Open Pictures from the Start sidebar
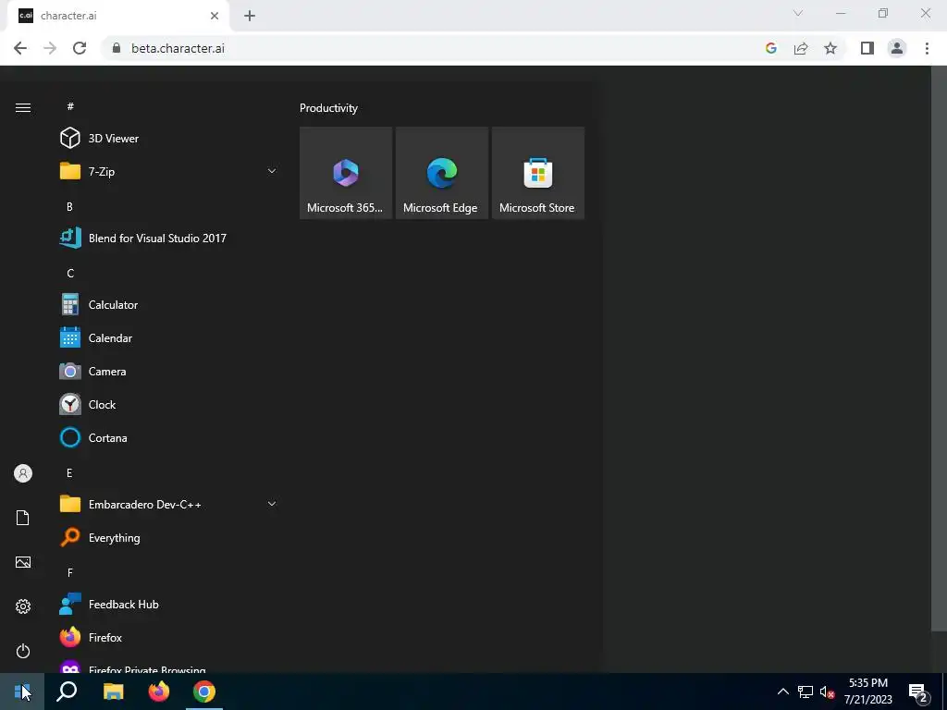The height and width of the screenshot is (710, 947). click(23, 562)
